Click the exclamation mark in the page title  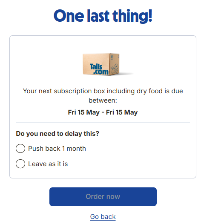click(x=150, y=16)
